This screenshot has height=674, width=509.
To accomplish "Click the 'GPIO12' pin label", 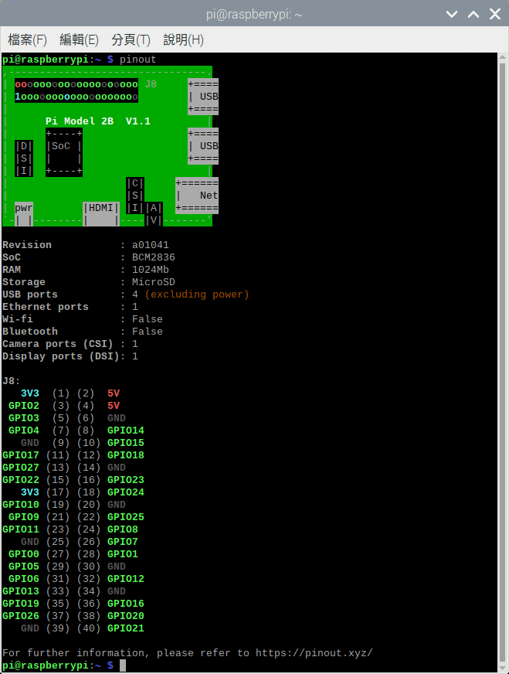I will click(126, 579).
